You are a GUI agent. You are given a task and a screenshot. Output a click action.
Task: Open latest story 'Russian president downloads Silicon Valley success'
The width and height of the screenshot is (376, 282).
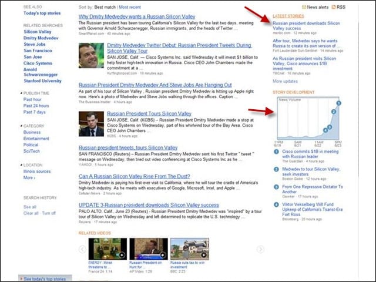(306, 26)
